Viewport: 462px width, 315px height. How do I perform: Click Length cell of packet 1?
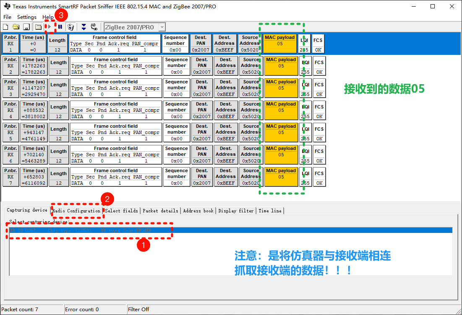(x=57, y=44)
